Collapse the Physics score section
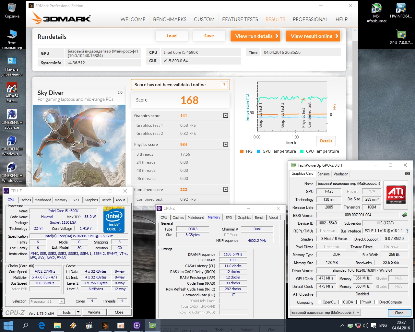Viewport: 415px width, 332px height. pyautogui.click(x=226, y=144)
